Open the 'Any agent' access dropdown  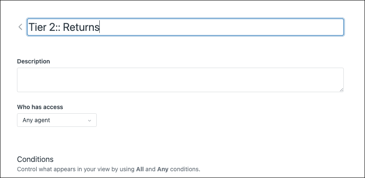pyautogui.click(x=57, y=120)
